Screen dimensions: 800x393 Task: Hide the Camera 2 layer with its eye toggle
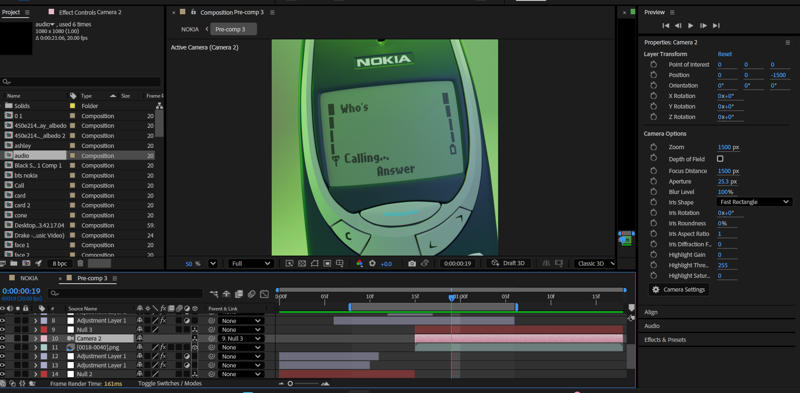(3, 339)
